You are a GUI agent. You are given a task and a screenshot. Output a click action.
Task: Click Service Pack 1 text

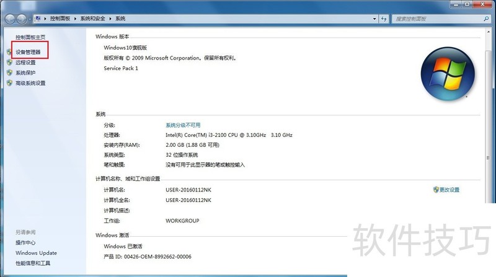point(121,68)
